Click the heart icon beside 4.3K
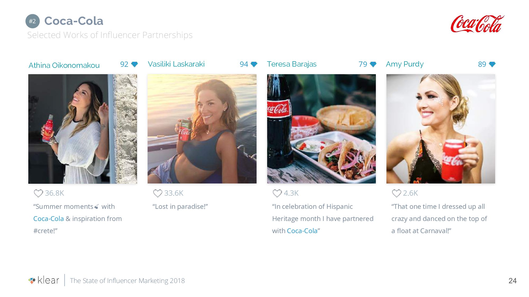This screenshot has width=529, height=297. point(277,193)
